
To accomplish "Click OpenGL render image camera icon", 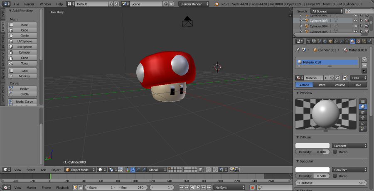I will pyautogui.click(x=231, y=170).
